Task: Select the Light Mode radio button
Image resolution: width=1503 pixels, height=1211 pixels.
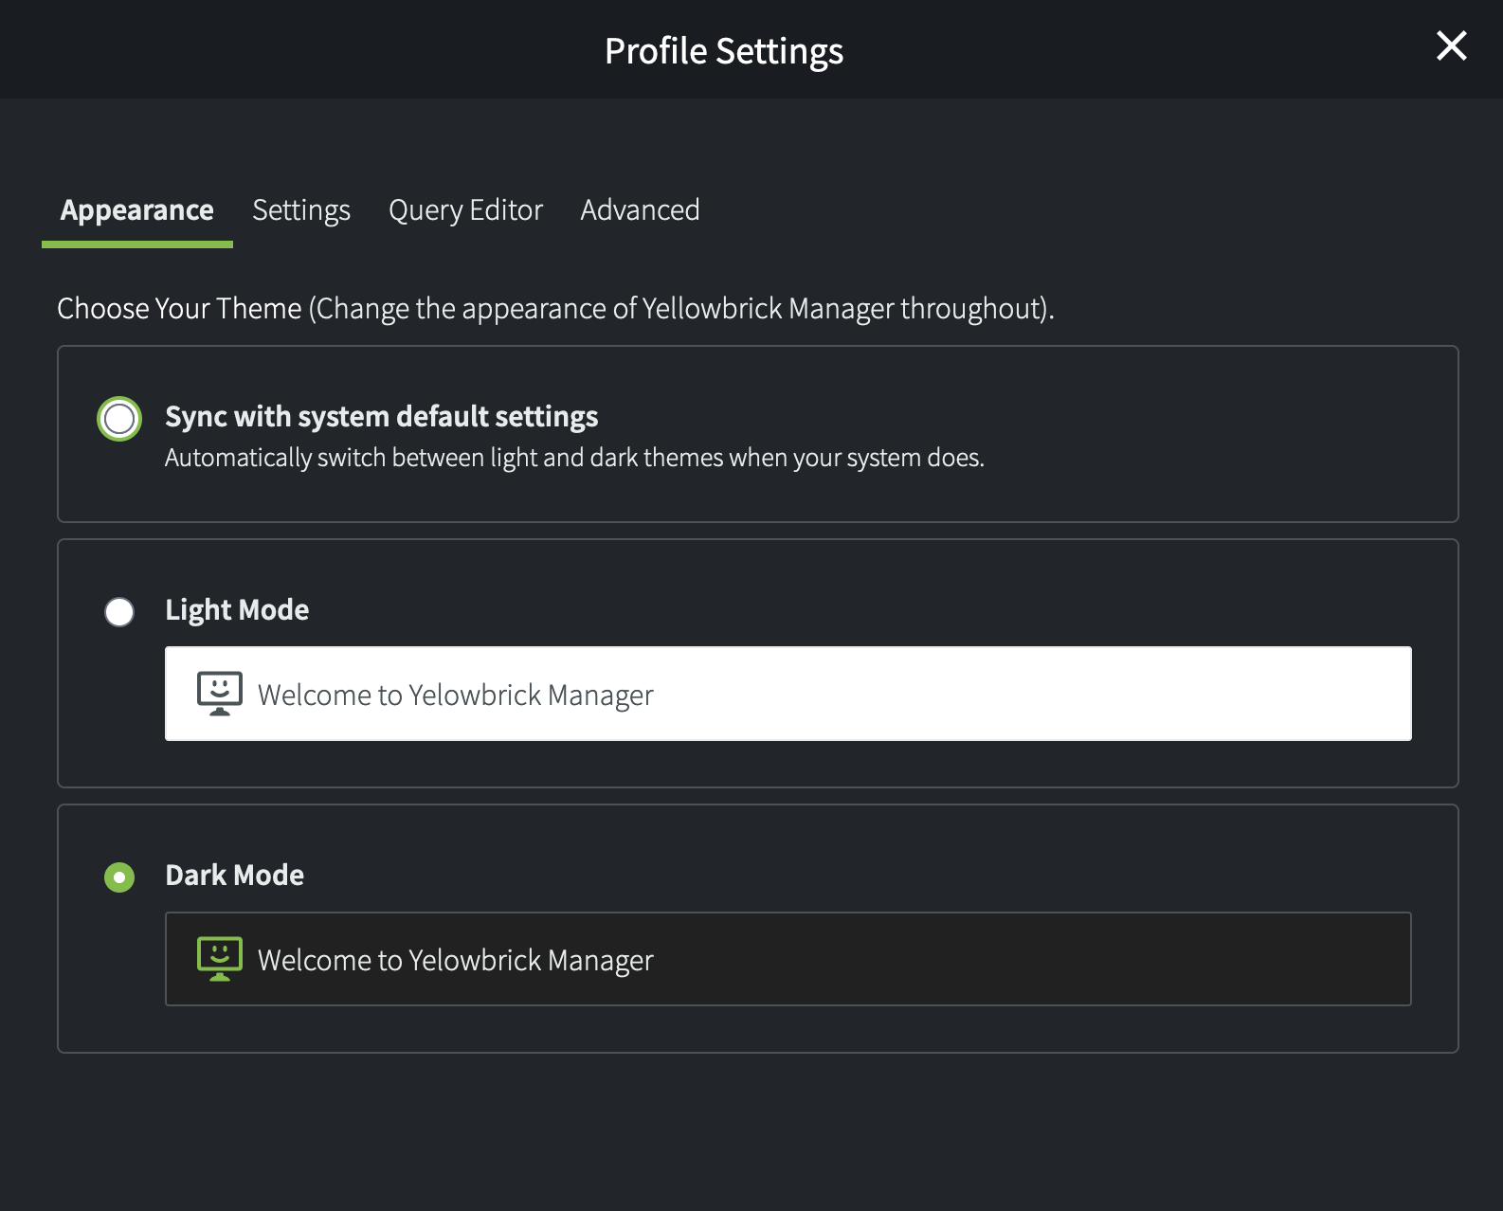Action: [x=119, y=612]
